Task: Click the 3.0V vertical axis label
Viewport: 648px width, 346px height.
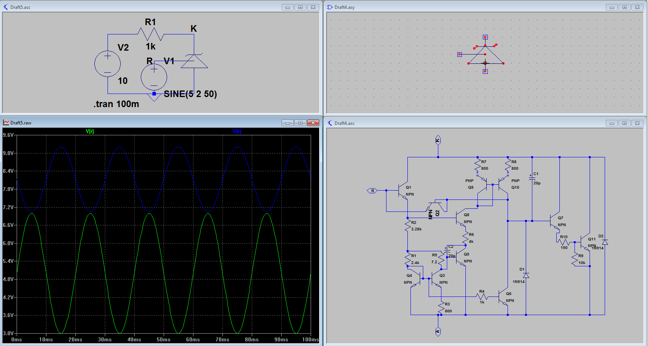Action: point(8,333)
